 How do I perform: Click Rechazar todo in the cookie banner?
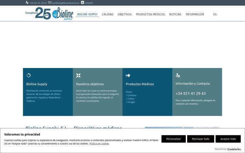pyautogui.click(x=201, y=139)
